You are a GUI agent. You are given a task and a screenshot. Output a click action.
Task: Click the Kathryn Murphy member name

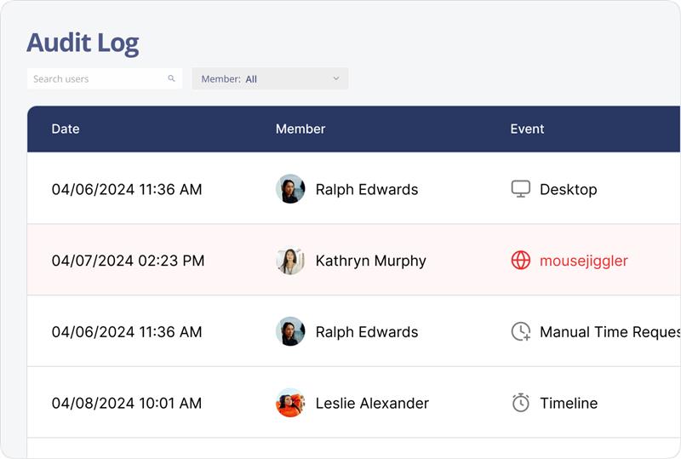370,261
